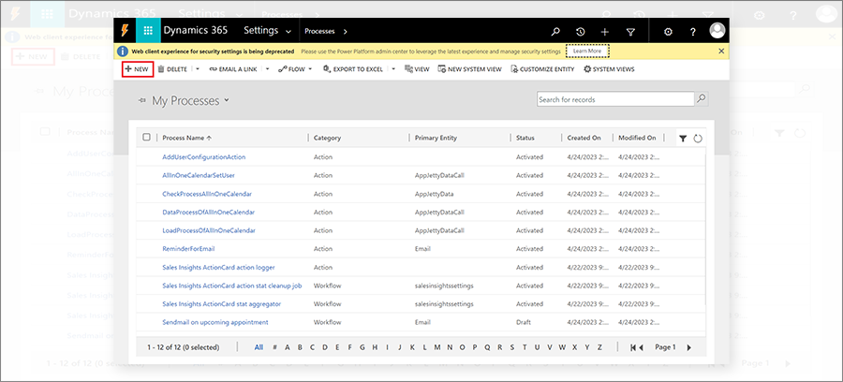Filter records by # in index bar
This screenshot has height=382, width=843.
coord(274,347)
